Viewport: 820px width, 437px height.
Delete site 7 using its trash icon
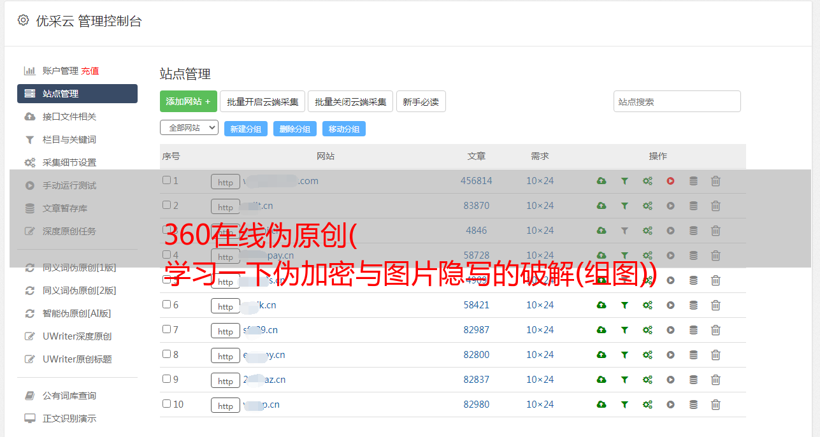pos(716,330)
